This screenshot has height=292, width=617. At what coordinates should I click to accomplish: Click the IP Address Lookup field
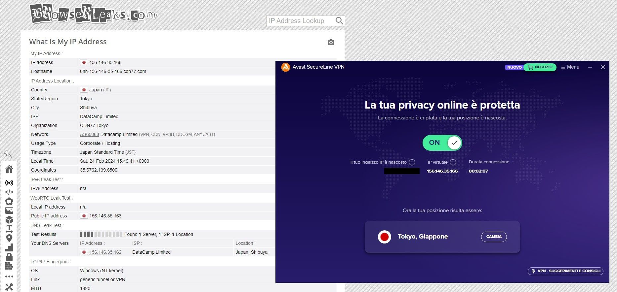click(300, 21)
